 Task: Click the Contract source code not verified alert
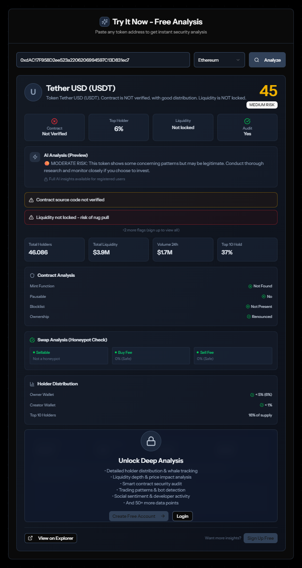pos(151,200)
